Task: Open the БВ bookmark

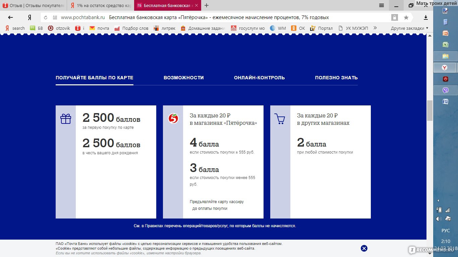Action: (x=37, y=28)
